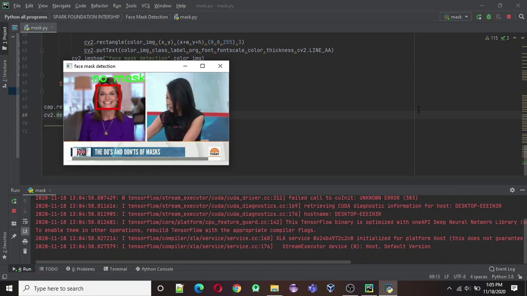Viewport: 527px width, 296px height.
Task: Open Search Everywhere magnifier icon
Action: (x=521, y=17)
